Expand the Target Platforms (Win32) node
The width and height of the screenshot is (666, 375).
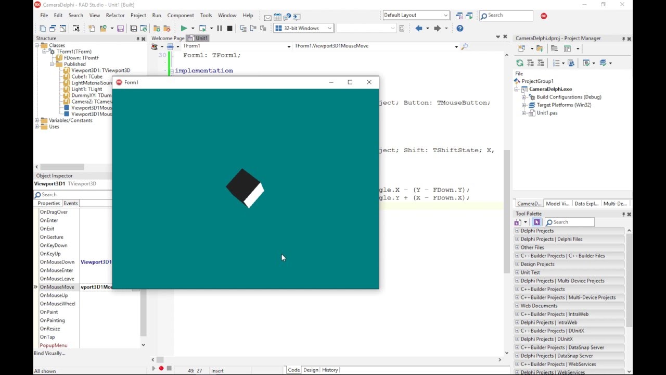pos(524,105)
